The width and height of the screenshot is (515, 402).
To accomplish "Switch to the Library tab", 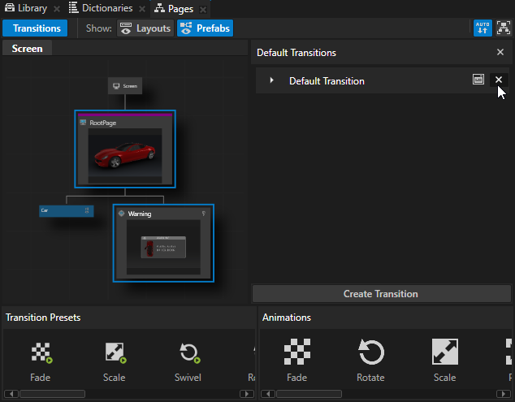I will click(x=27, y=8).
